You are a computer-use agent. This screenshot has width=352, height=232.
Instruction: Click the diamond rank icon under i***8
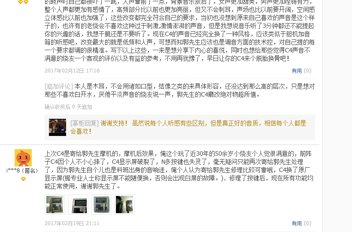[x=23, y=179]
